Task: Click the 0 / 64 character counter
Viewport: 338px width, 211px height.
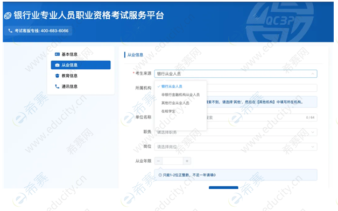Action: [310, 118]
